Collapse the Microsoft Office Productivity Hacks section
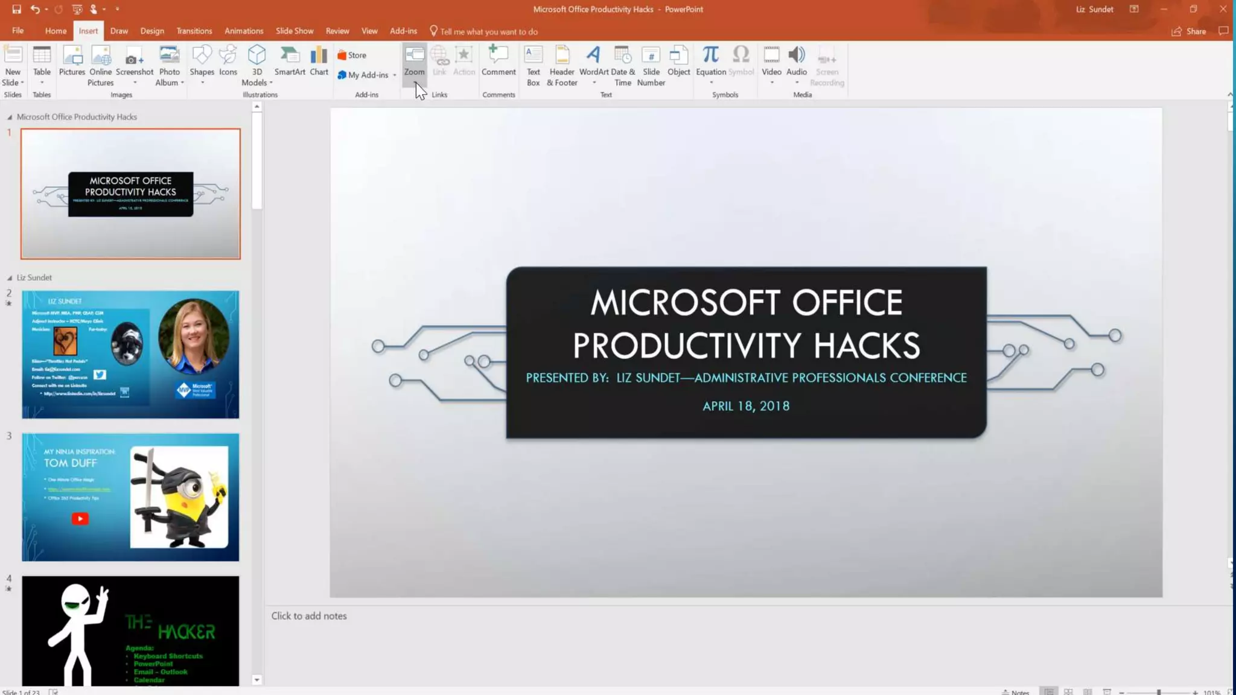This screenshot has height=695, width=1236. [10, 118]
